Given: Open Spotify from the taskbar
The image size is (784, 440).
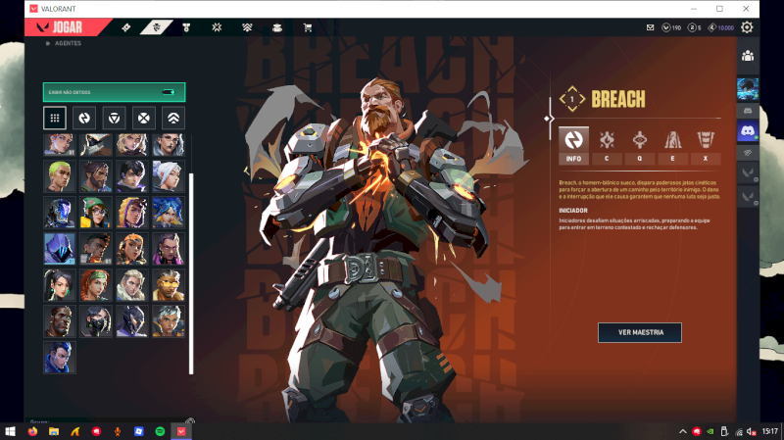Looking at the screenshot, I should (160, 431).
